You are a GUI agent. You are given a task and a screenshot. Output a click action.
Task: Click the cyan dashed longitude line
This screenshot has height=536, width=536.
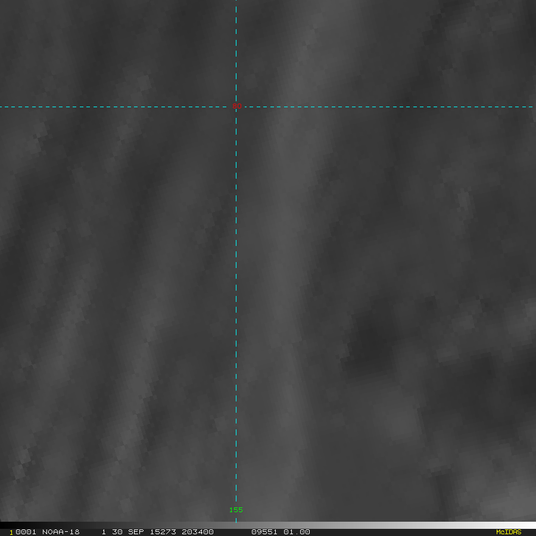(236, 298)
